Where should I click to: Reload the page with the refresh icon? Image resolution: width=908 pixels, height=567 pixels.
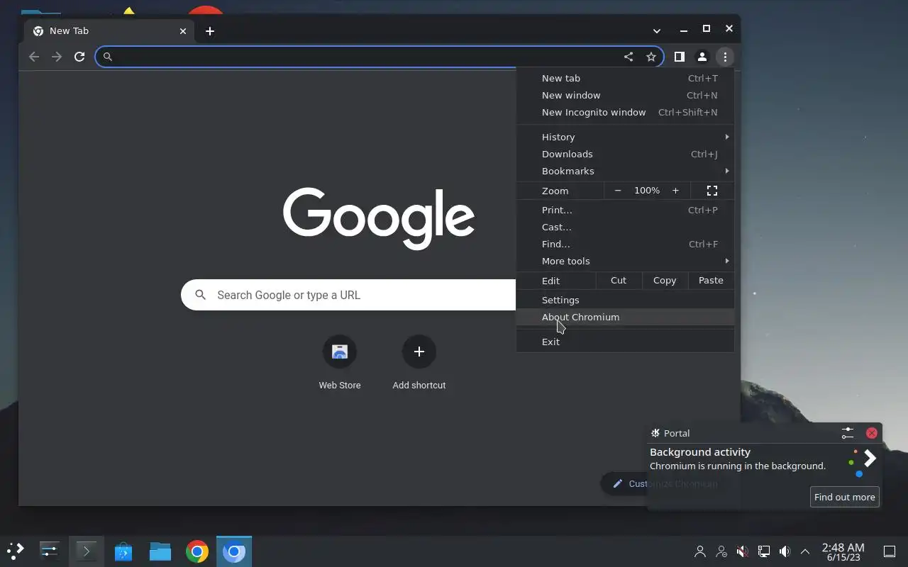(79, 57)
